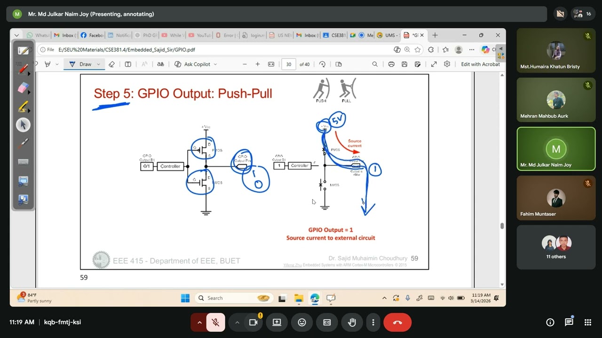Open weather widget showing 84°F
Screen dimensions: 602x338
tap(34, 298)
